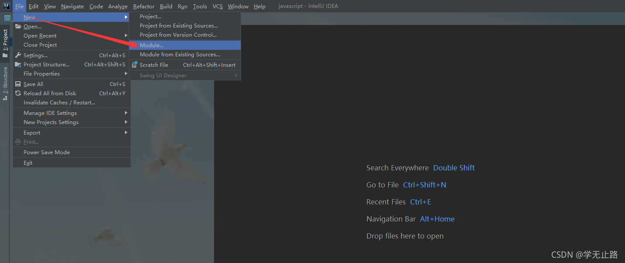Viewport: 625px width, 263px height.
Task: Click the Drop files here to open area
Action: (405, 236)
